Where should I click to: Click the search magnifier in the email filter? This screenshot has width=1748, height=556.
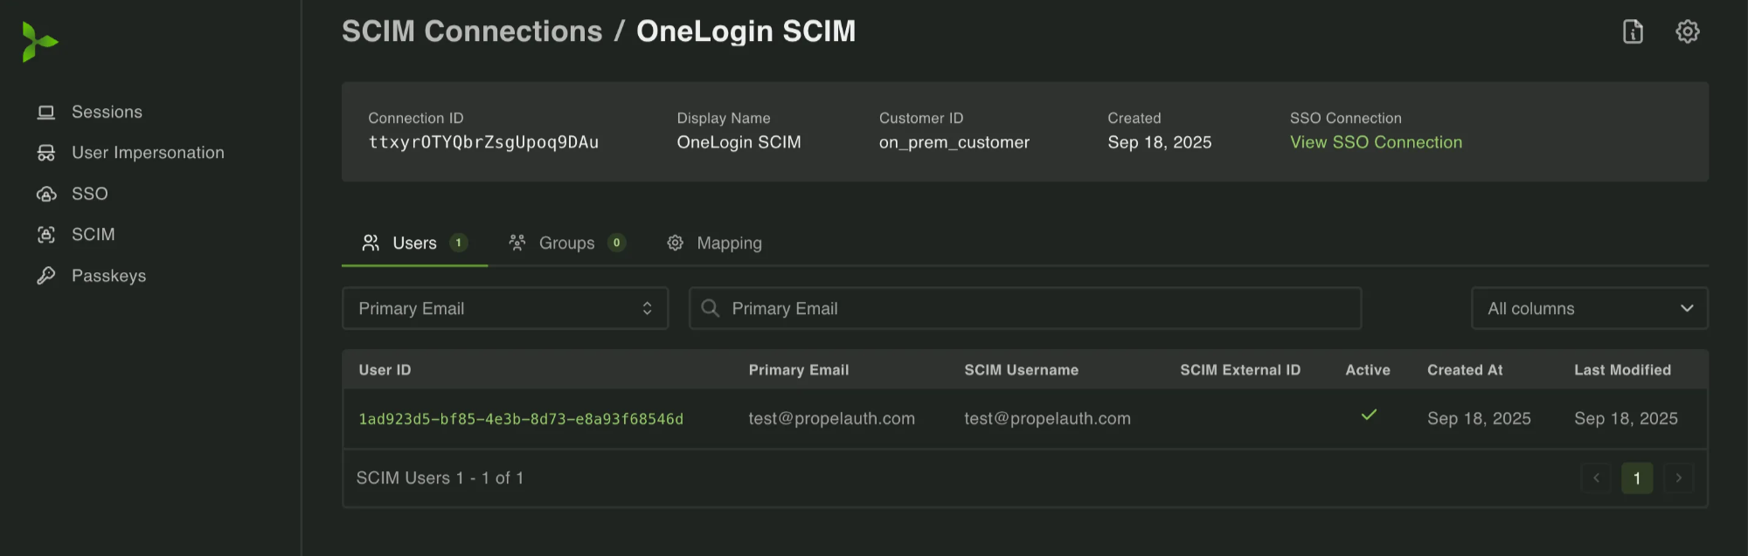coord(711,308)
